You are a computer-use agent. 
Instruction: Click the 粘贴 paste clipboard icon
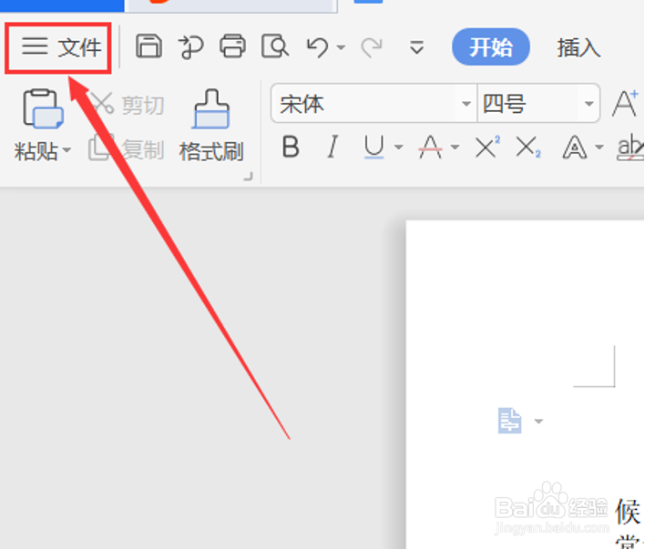[43, 109]
